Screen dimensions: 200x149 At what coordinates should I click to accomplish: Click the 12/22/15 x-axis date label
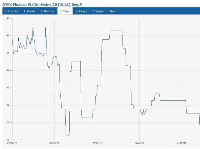point(139,143)
